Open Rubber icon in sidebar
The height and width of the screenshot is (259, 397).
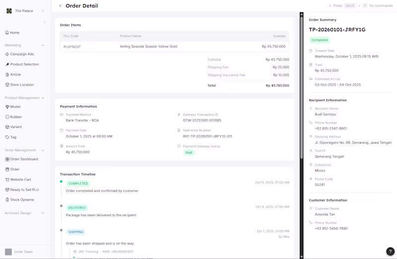(7, 117)
